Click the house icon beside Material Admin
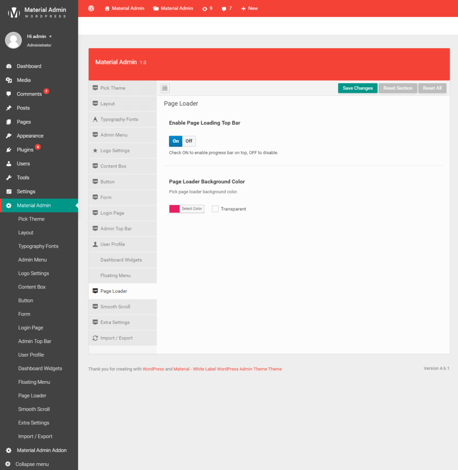 (x=107, y=8)
